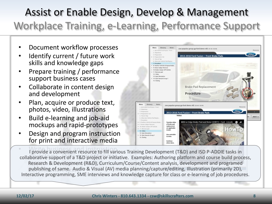Click the NEXT button in upper course player
Image resolution: width=272 pixels, height=204 pixels.
coord(256,117)
